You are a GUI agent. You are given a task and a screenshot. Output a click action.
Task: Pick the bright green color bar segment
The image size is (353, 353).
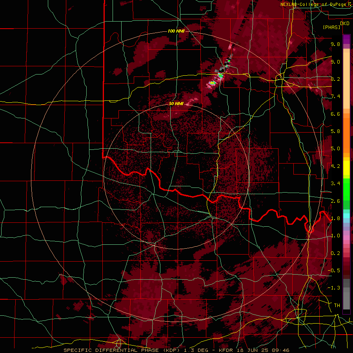pyautogui.click(x=346, y=189)
